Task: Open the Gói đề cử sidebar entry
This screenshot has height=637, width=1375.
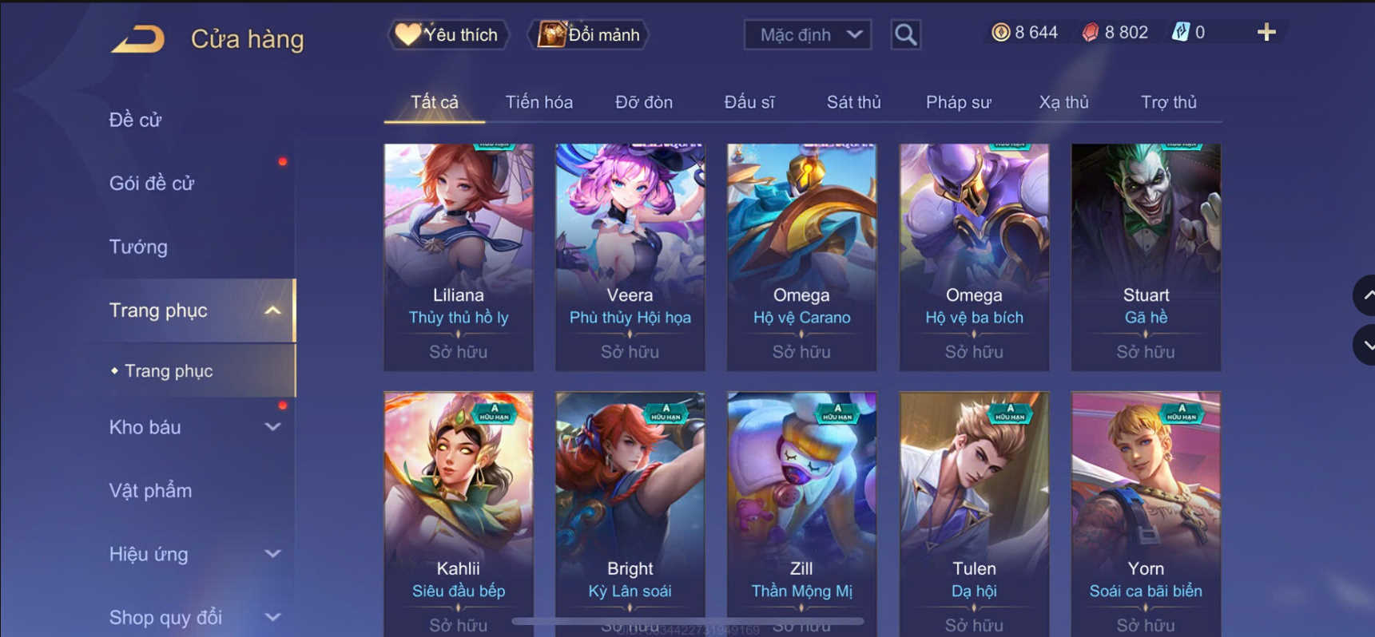Action: 152,184
